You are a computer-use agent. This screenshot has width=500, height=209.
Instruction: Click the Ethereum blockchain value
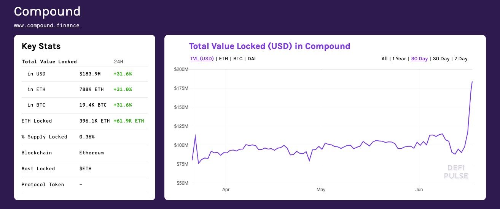pyautogui.click(x=91, y=153)
